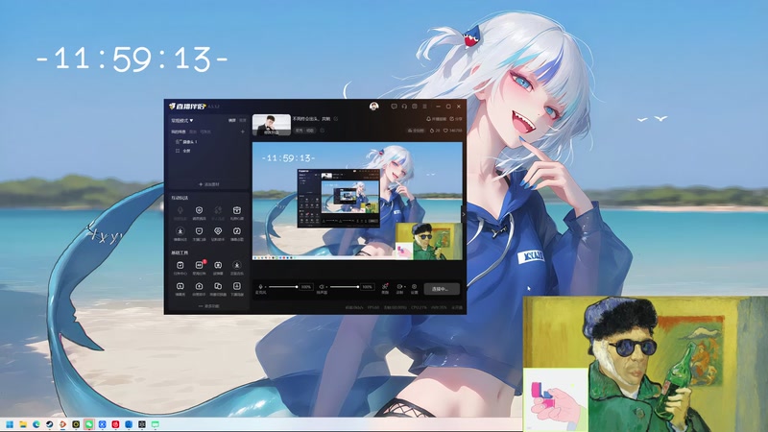
Task: Open the shield-shaped interaction tool
Action: click(x=199, y=212)
